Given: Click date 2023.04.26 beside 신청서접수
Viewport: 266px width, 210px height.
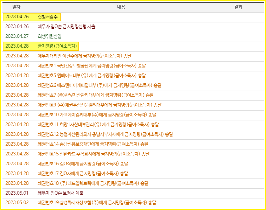Looking at the screenshot, I should coord(17,17).
